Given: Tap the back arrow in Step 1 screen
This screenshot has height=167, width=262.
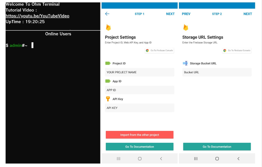Looking at the screenshot, I should 107,14.
